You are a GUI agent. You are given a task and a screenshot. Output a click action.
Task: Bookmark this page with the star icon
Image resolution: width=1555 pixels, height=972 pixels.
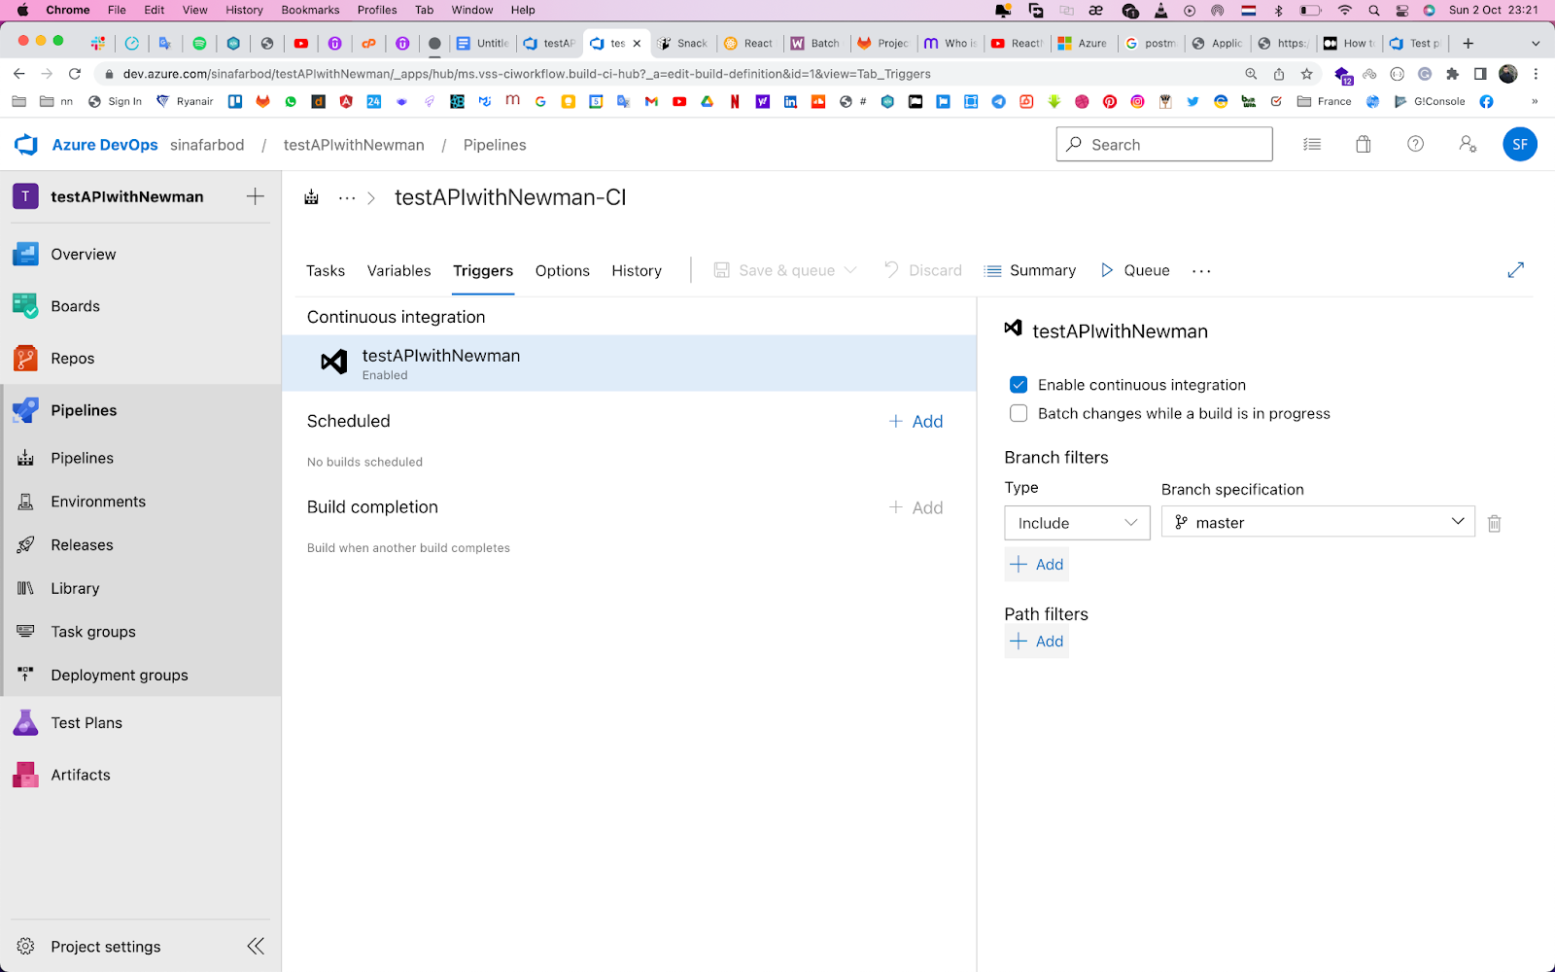(1307, 74)
